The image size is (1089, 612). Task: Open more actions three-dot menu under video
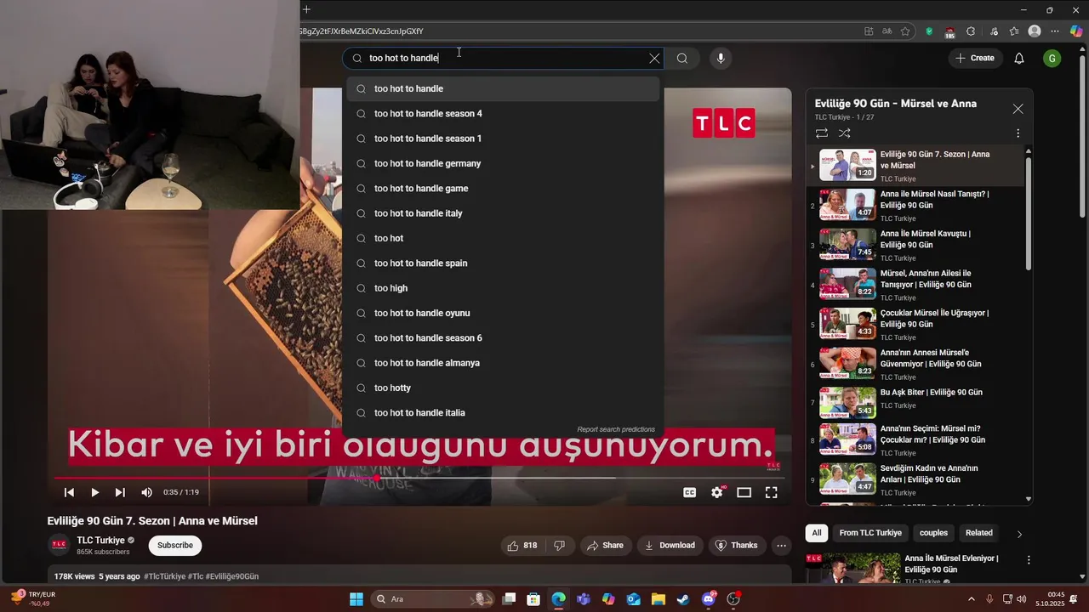(780, 546)
